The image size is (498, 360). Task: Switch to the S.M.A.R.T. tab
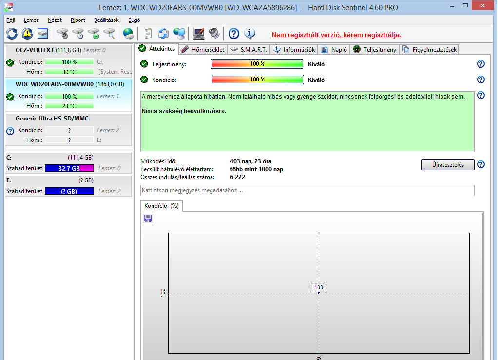[249, 50]
